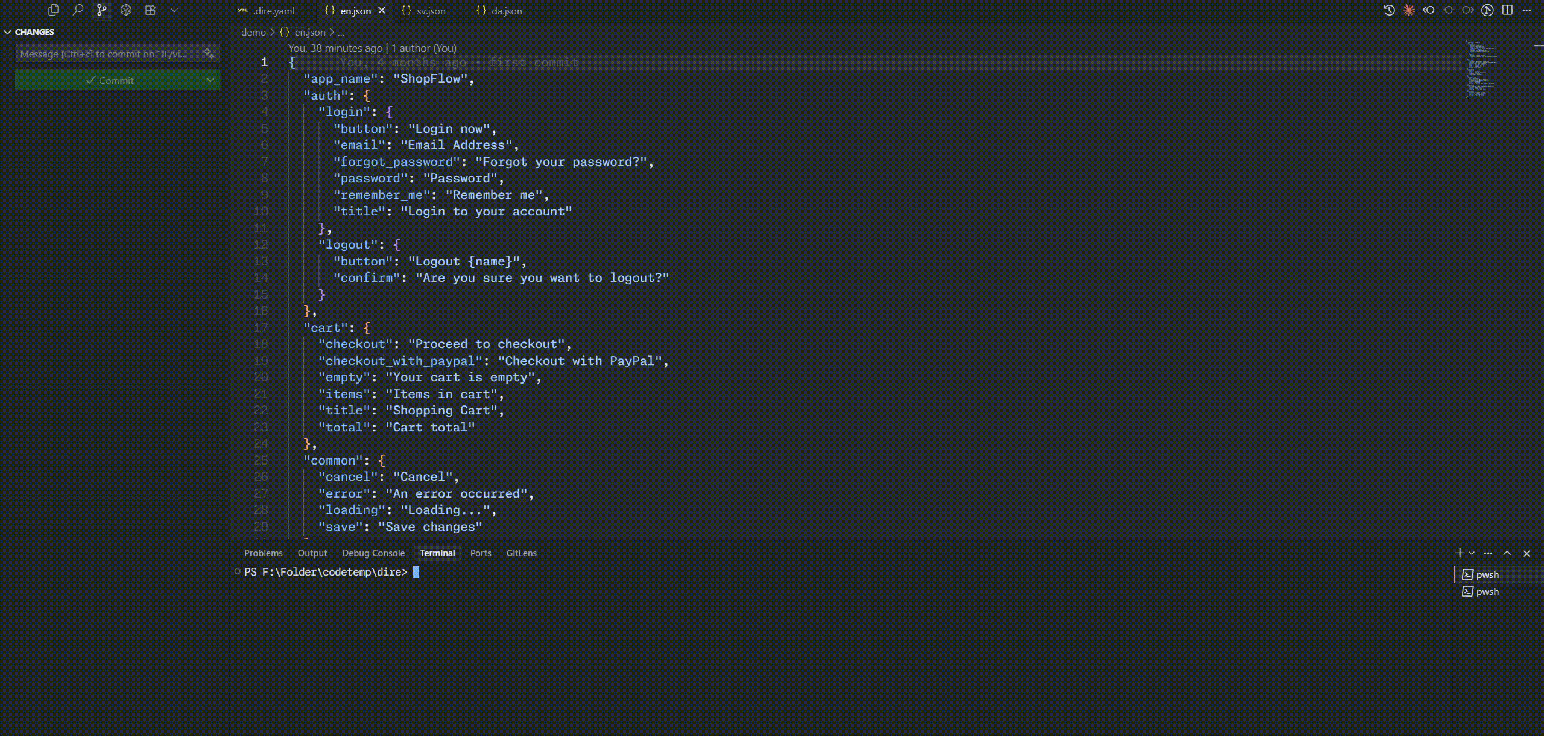Open the Search view icon
The width and height of the screenshot is (1544, 736).
[78, 10]
